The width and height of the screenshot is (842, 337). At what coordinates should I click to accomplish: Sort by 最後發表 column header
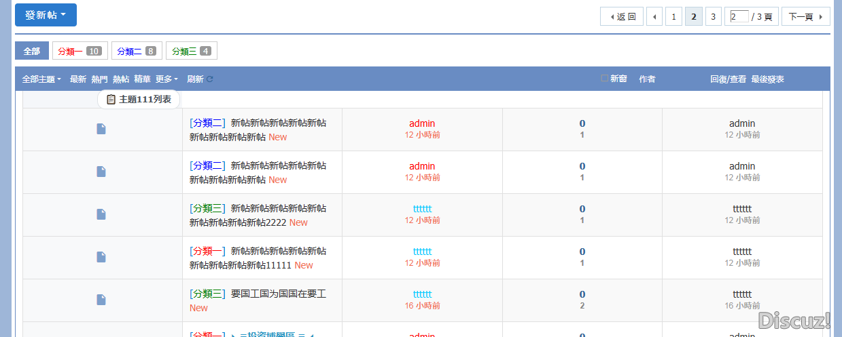coord(768,79)
